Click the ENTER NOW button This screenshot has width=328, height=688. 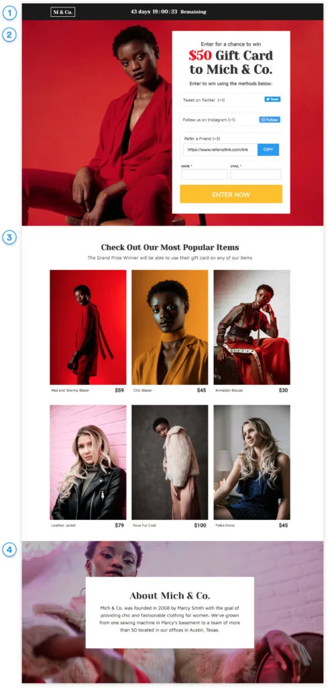[231, 194]
